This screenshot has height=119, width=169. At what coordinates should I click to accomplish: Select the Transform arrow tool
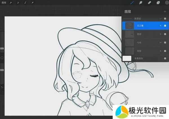pyautogui.click(x=32, y=3)
